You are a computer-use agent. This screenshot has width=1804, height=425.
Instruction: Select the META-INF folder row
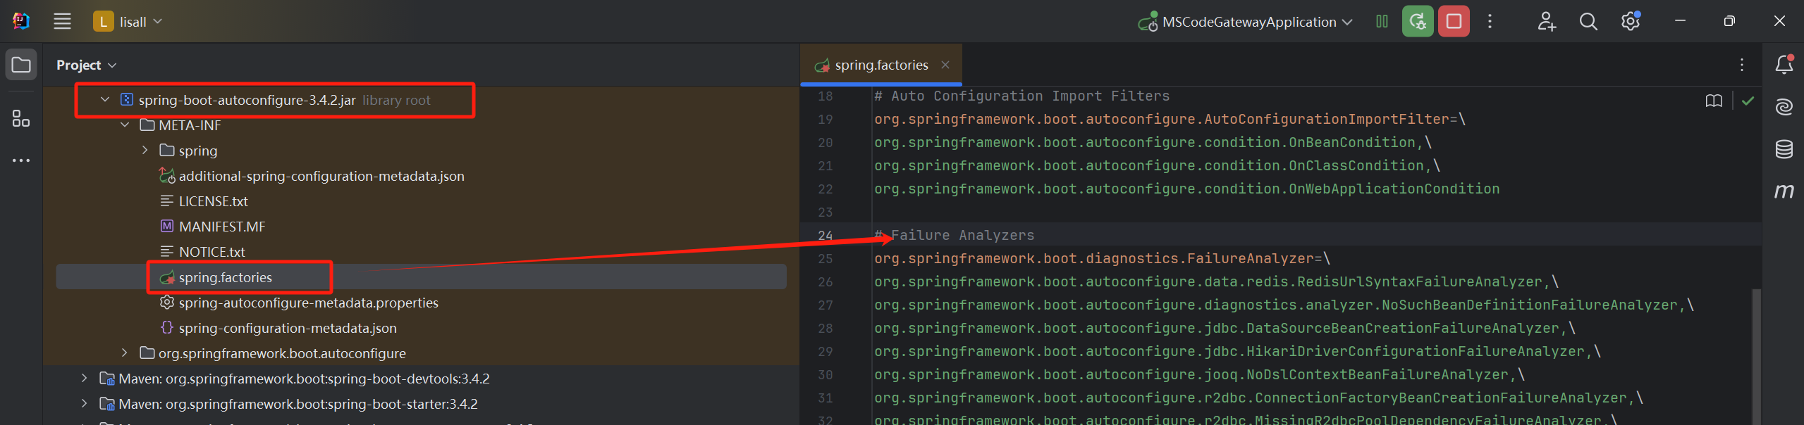tap(190, 125)
